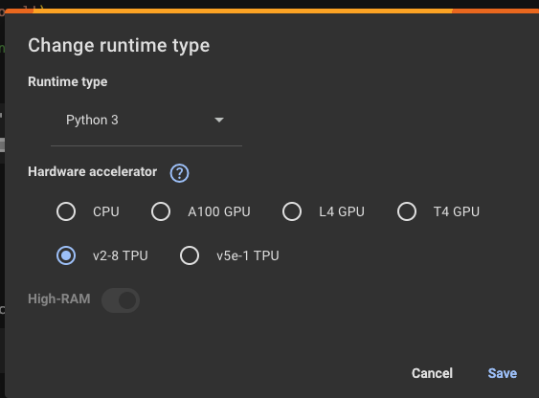Click the Runtime type label
Screen dimensions: 539x398
(x=68, y=82)
